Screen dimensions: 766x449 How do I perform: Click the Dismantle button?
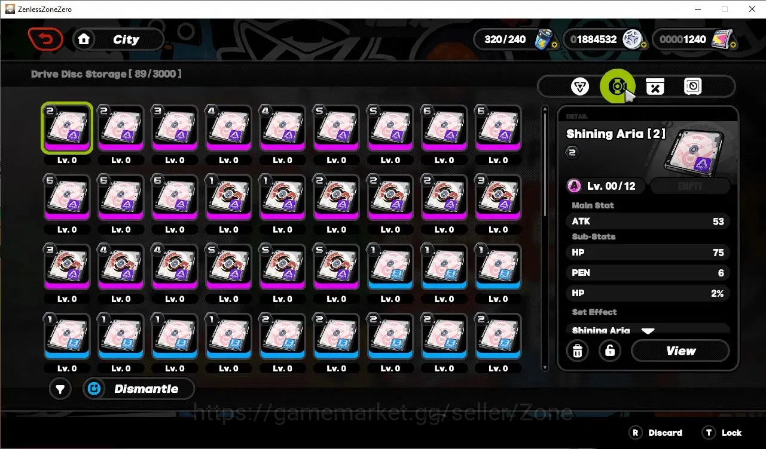[139, 389]
